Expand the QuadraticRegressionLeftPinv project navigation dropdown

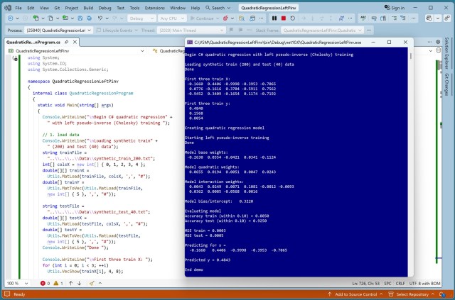coord(142,51)
